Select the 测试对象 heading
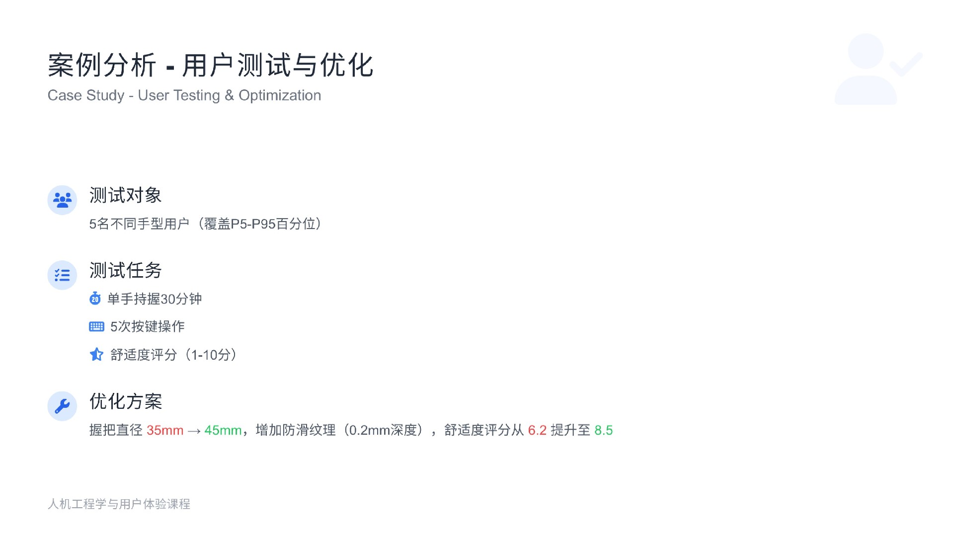 [126, 195]
